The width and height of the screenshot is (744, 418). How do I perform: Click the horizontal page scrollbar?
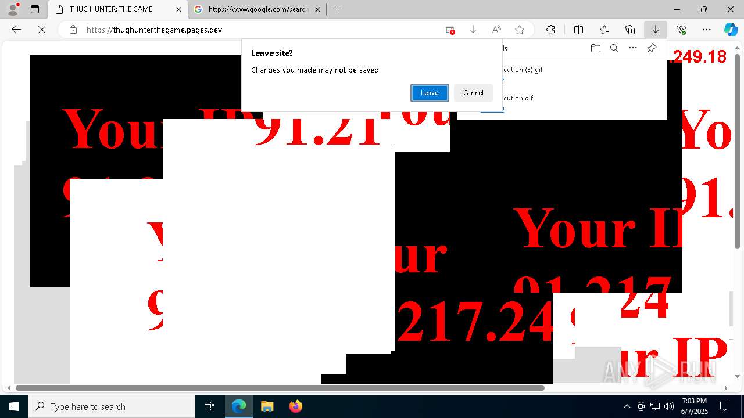point(280,388)
